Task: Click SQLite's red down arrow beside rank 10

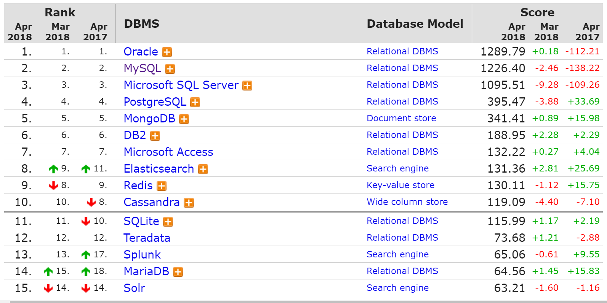Action: 86,221
